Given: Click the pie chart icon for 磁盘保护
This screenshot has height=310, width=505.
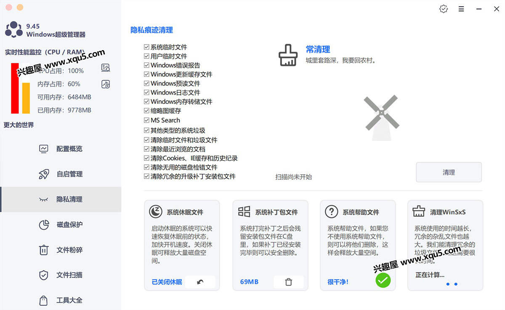Looking at the screenshot, I should [x=44, y=225].
